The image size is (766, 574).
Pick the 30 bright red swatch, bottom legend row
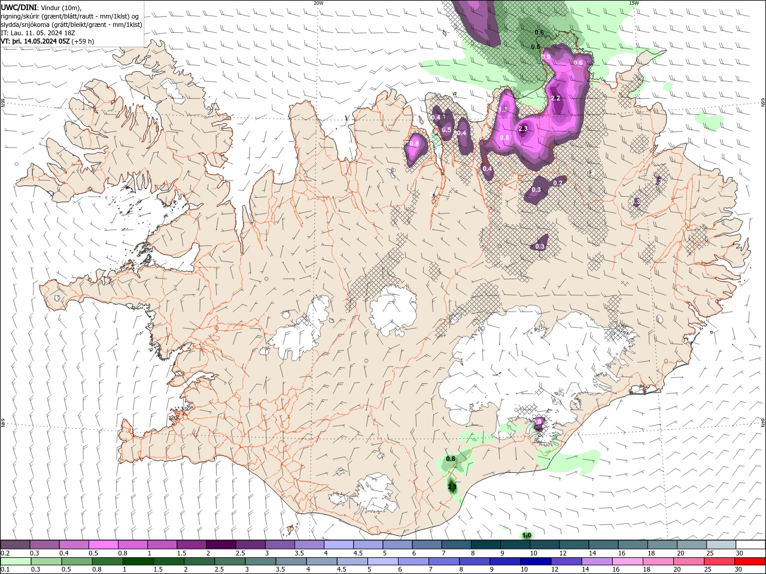[750, 561]
